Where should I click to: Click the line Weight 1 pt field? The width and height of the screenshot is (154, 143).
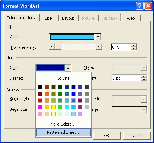[x=126, y=78]
